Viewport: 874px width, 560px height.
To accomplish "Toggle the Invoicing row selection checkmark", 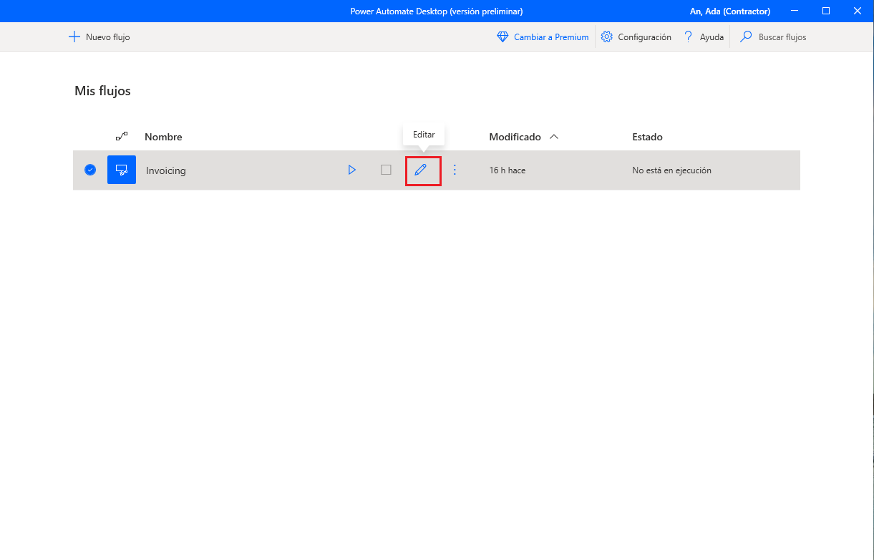I will pos(90,170).
